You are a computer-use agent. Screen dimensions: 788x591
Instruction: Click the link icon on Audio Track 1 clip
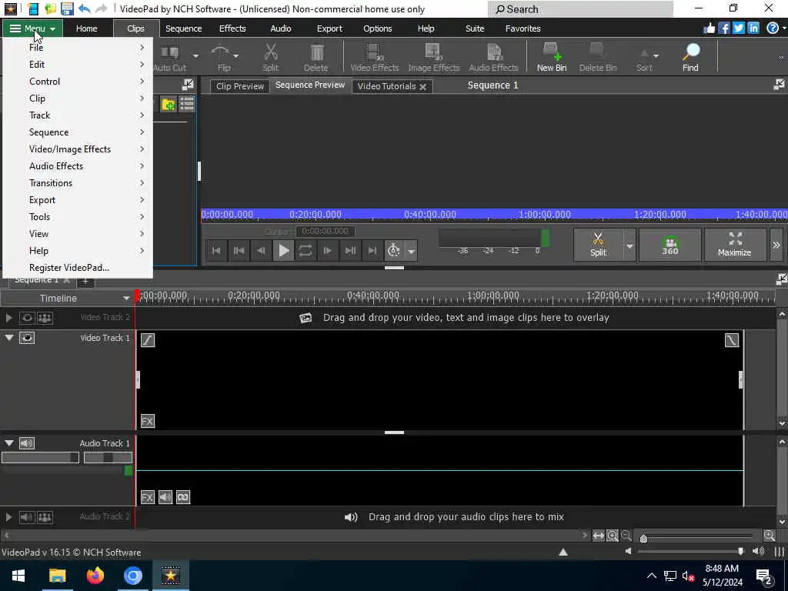pos(183,497)
